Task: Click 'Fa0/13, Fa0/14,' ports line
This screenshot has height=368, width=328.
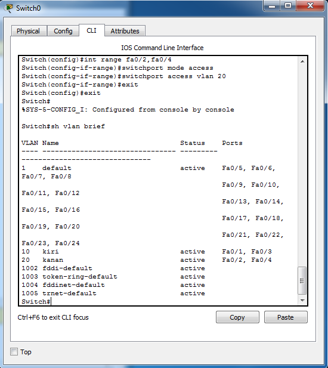Action: [x=253, y=202]
